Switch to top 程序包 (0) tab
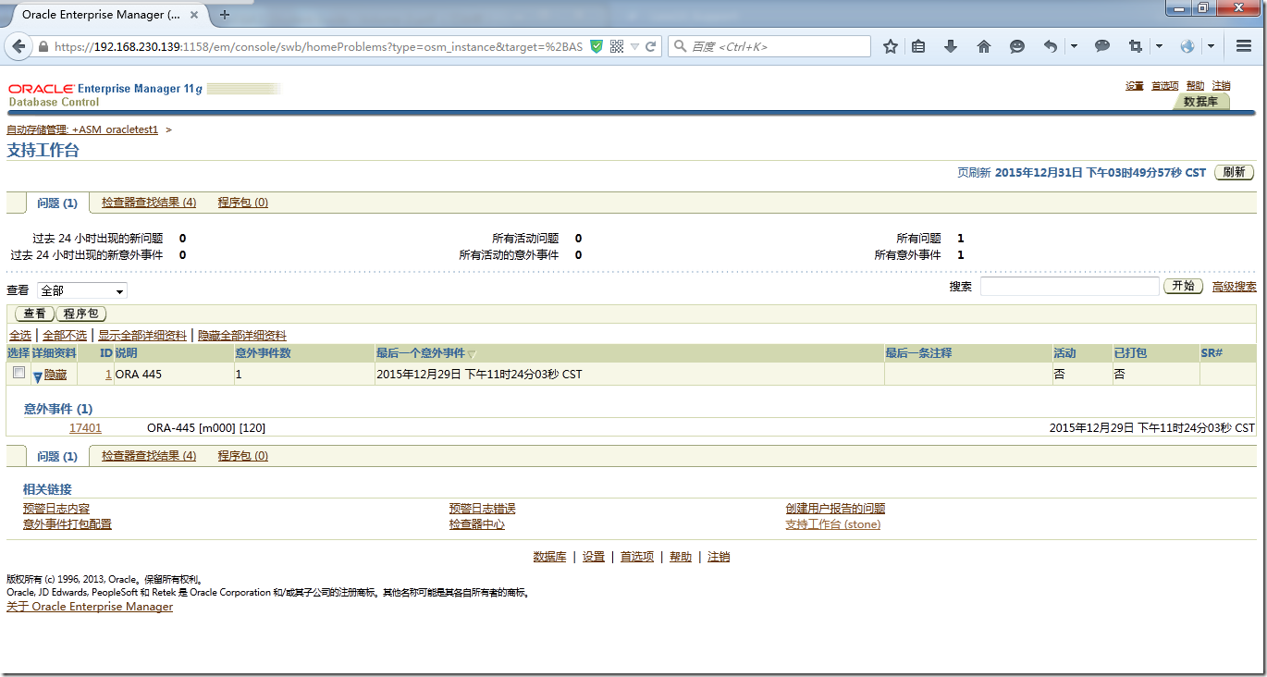The width and height of the screenshot is (1267, 677). coord(243,203)
